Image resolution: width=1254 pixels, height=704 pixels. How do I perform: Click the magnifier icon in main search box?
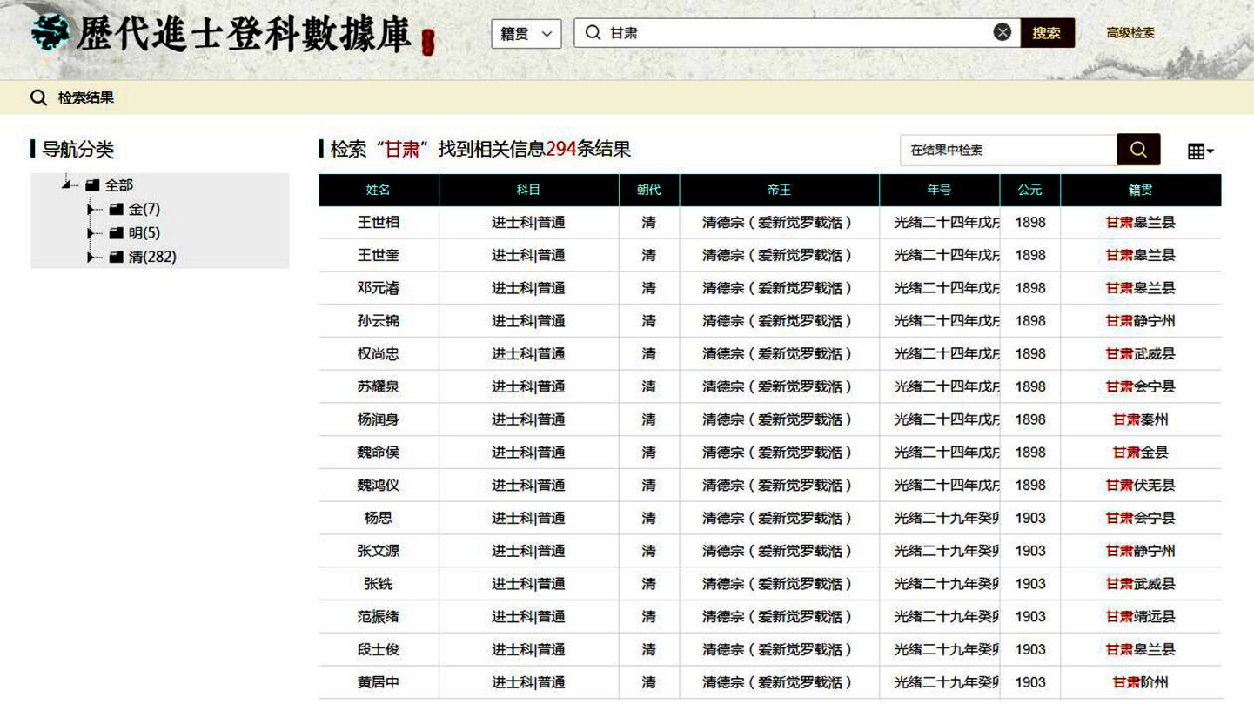(593, 33)
